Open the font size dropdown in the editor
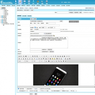Screen dimensions: 95x95 (x=42, y=61)
